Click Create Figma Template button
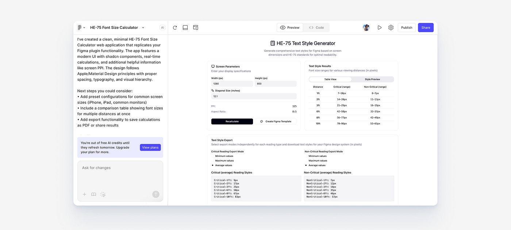The image size is (511, 230). pos(276,121)
